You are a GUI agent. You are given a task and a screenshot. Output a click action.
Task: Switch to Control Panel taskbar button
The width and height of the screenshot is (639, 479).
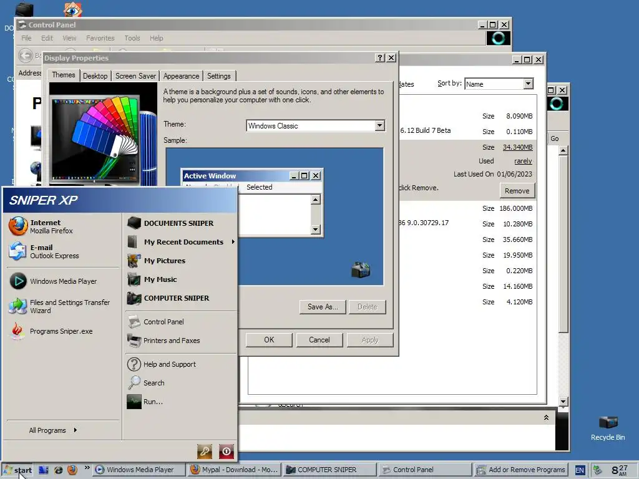point(424,470)
